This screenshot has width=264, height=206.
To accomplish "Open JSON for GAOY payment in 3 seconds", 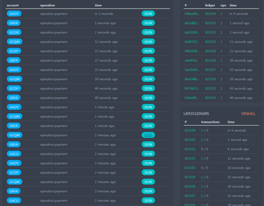I will (148, 14).
